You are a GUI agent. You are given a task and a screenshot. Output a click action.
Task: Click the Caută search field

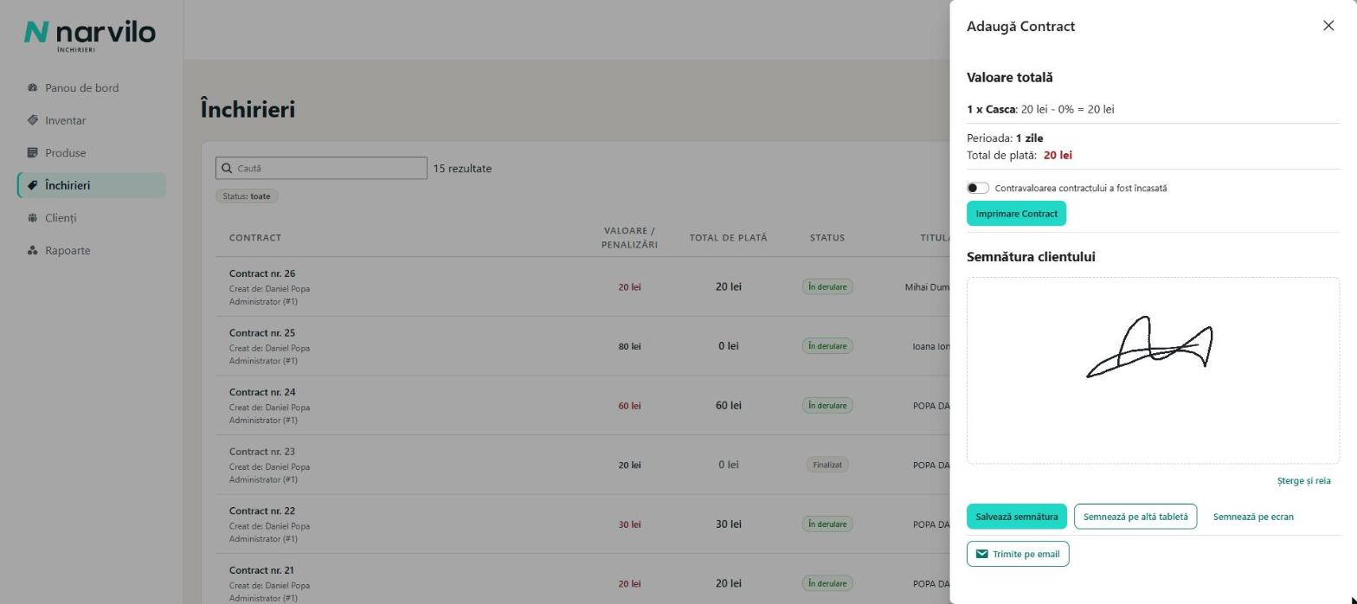tap(321, 169)
